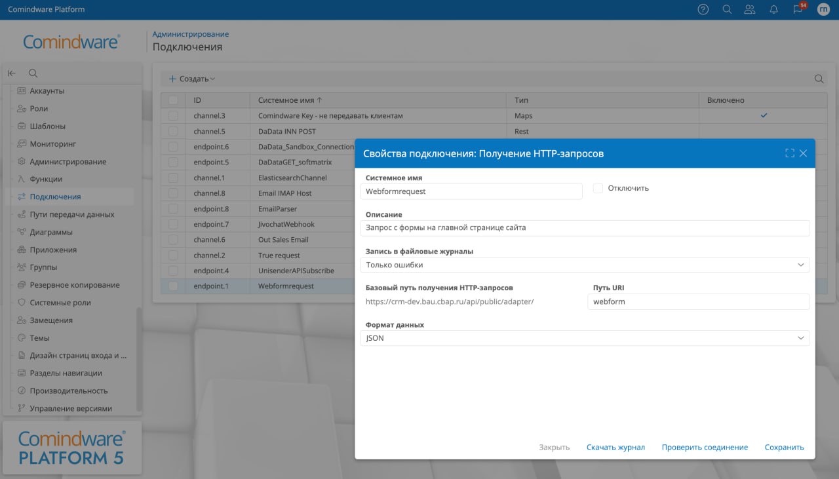
Task: Click the Проверить соединение button
Action: [x=705, y=447]
